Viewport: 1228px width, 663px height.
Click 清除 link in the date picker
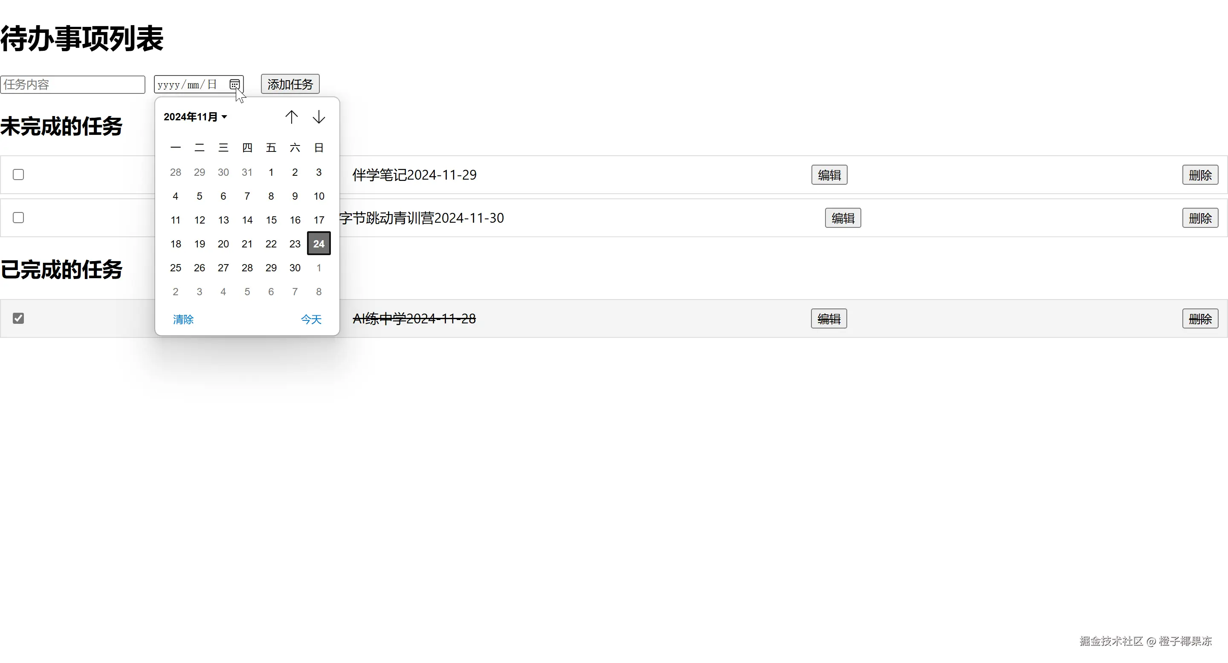[183, 319]
